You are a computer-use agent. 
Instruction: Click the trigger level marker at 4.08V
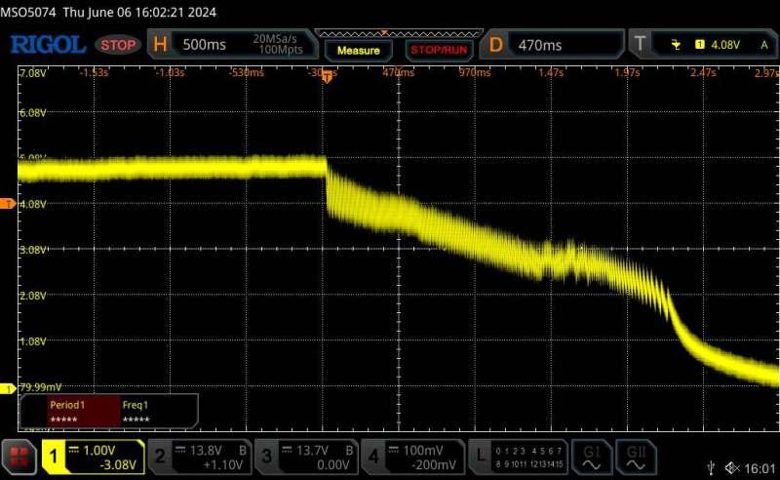[9, 203]
